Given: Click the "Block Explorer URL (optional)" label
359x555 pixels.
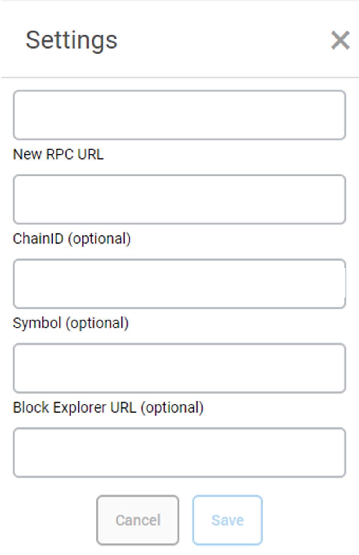Looking at the screenshot, I should tap(108, 408).
